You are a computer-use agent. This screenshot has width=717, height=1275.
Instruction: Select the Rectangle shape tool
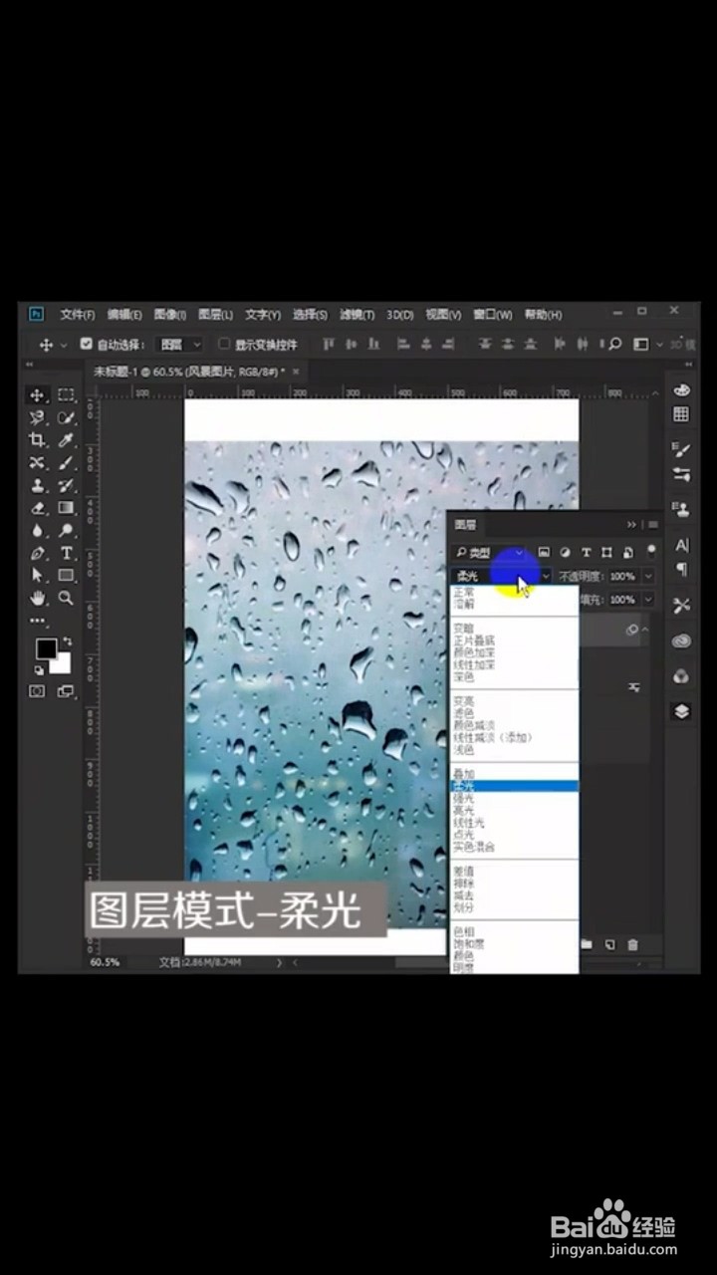point(66,576)
